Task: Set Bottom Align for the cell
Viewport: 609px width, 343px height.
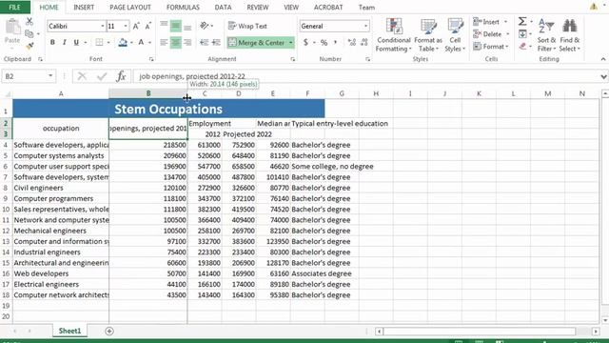Action: pyautogui.click(x=187, y=26)
